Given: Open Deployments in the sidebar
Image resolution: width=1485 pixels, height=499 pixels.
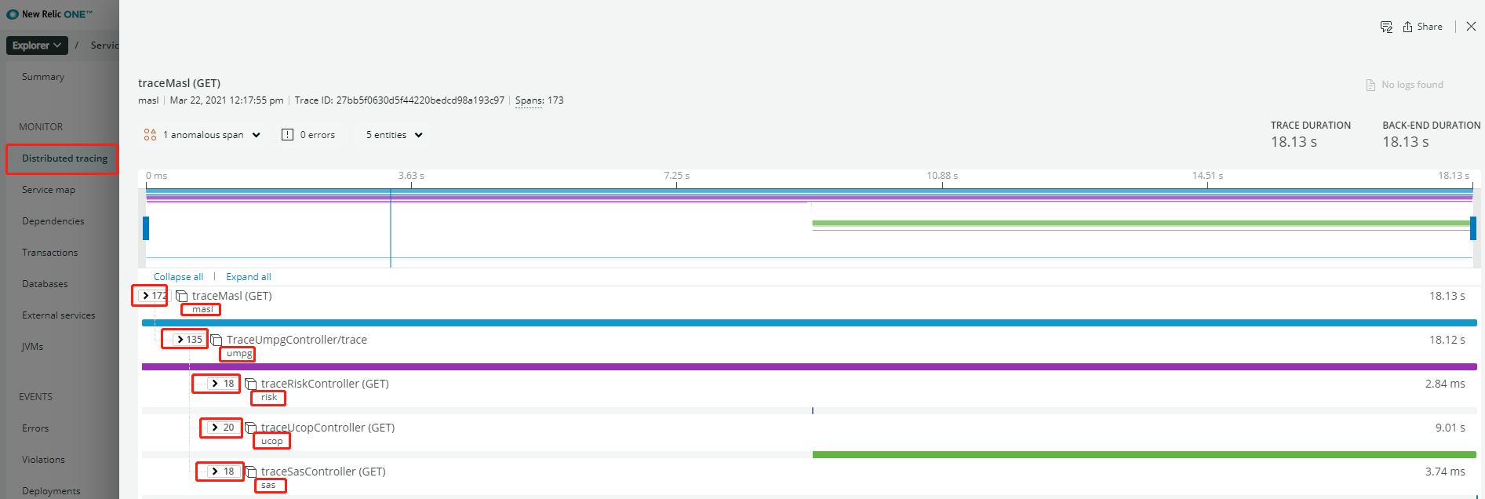Looking at the screenshot, I should click(51, 491).
